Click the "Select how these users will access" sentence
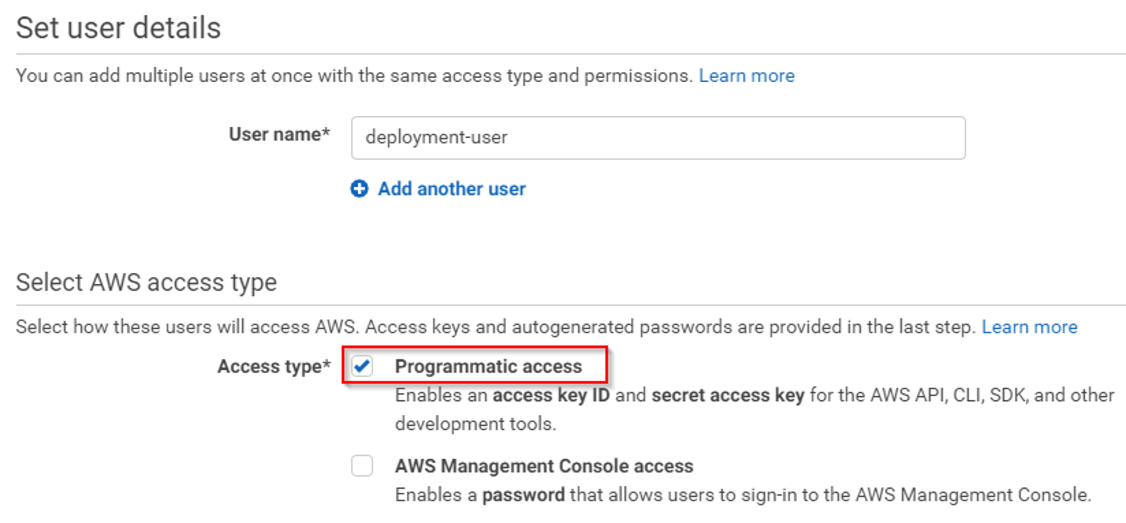 [x=496, y=327]
